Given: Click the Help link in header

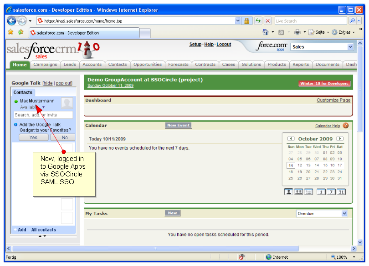Looking at the screenshot, I should [209, 45].
